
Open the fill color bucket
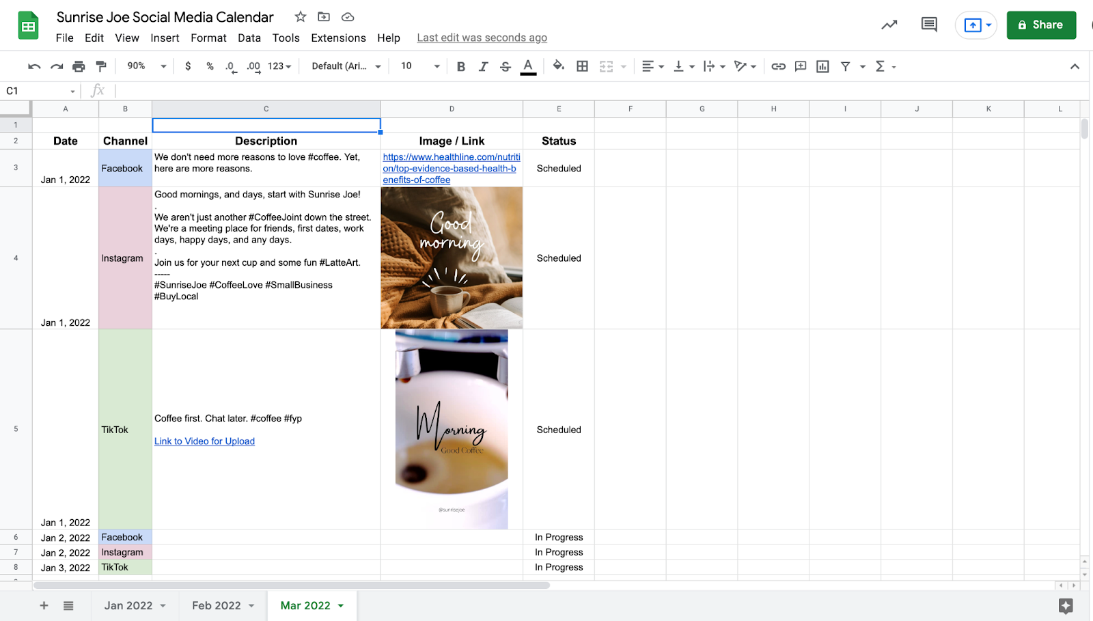558,66
